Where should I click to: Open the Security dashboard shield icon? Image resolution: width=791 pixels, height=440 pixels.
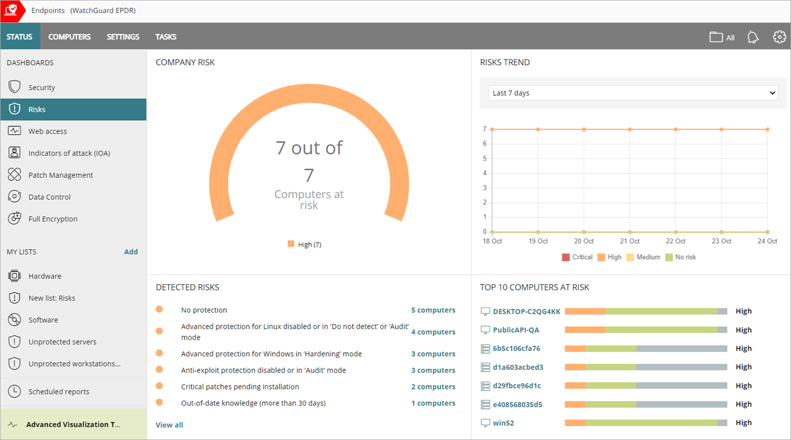click(x=15, y=87)
